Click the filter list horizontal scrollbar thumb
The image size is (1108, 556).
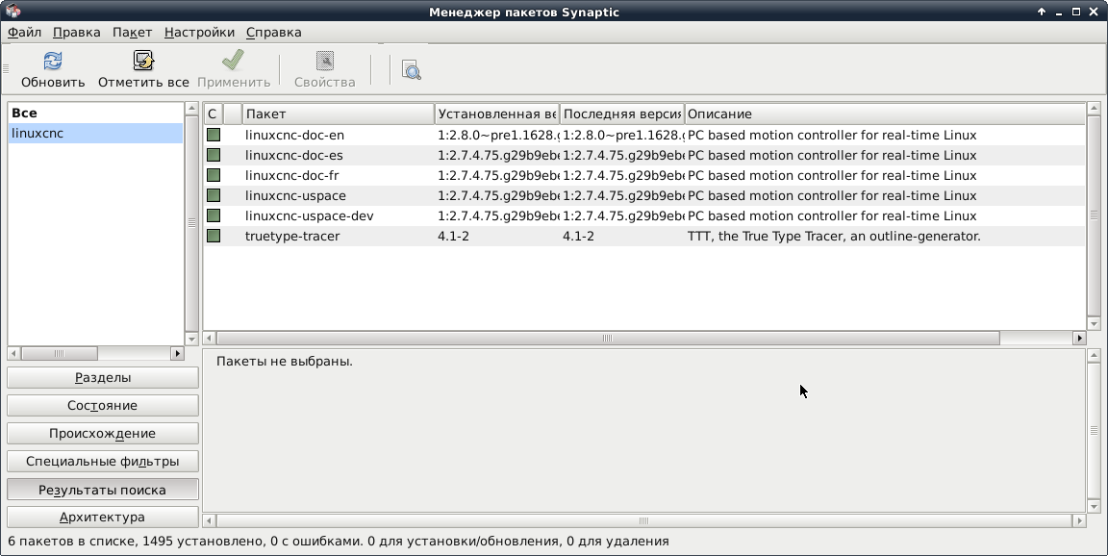tap(60, 353)
